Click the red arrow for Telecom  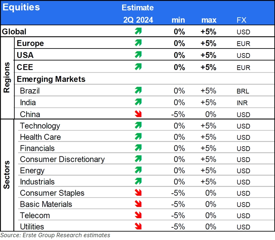(x=138, y=215)
